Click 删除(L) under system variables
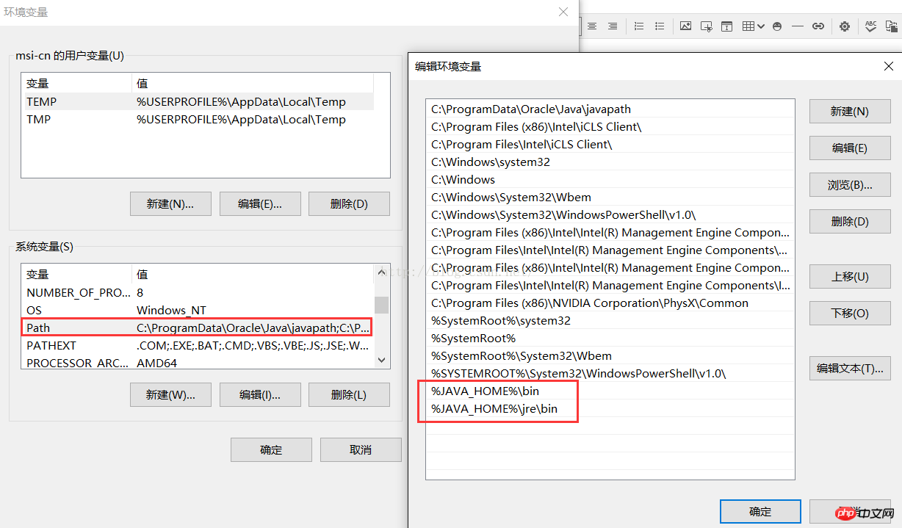902x528 pixels. [x=349, y=394]
